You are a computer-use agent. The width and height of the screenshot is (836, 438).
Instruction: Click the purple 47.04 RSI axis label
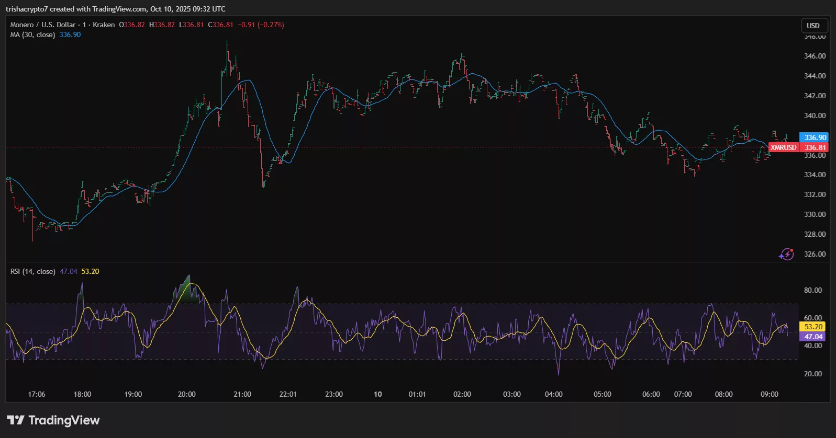point(813,337)
